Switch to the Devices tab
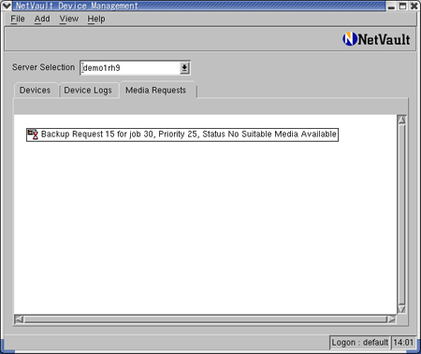The width and height of the screenshot is (421, 354). point(36,91)
